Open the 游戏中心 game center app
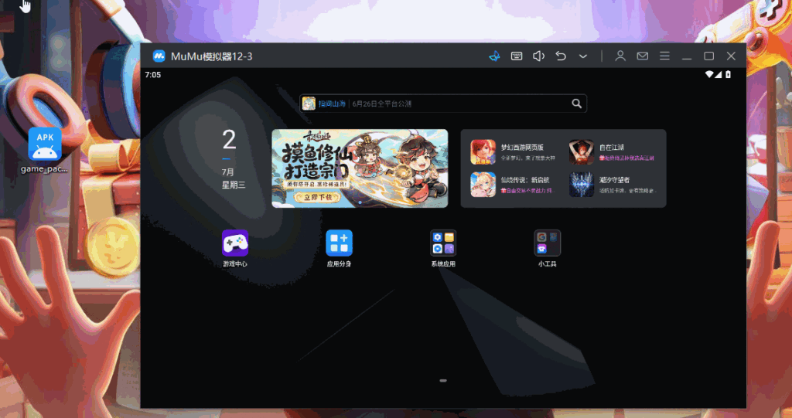This screenshot has width=792, height=418. (235, 243)
